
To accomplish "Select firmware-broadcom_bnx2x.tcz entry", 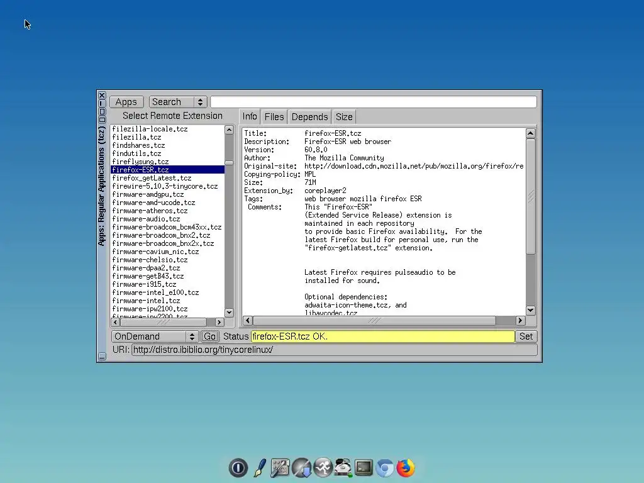I will [167, 243].
